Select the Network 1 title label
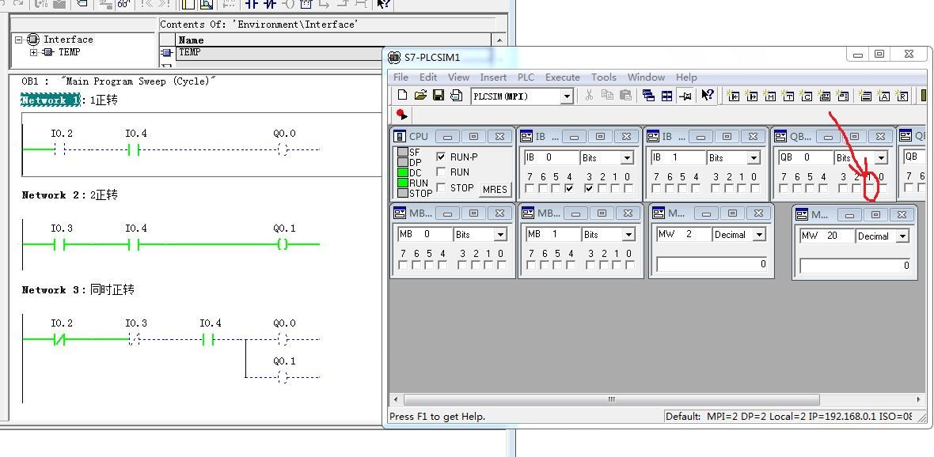The width and height of the screenshot is (934, 457). (x=50, y=100)
